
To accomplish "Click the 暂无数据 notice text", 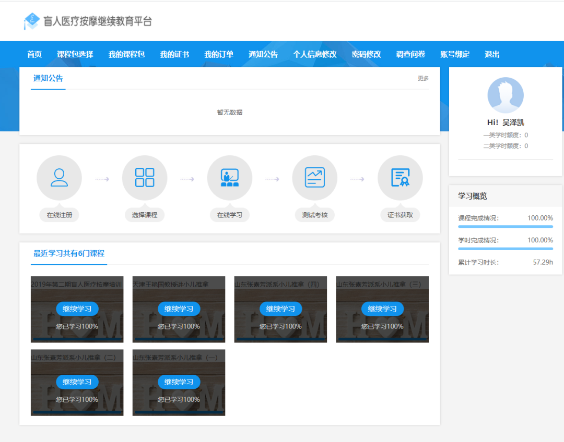I will pos(229,113).
